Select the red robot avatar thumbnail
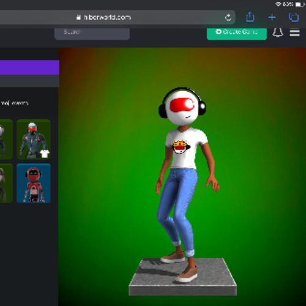This screenshot has width=306, height=306. tap(34, 183)
